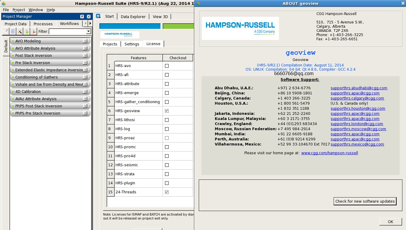The image size is (406, 230).
Task: Click the document icon on 4D Calibration row
Action: (85, 92)
